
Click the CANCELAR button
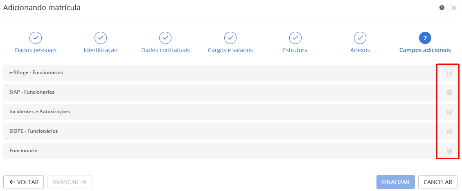click(x=438, y=182)
